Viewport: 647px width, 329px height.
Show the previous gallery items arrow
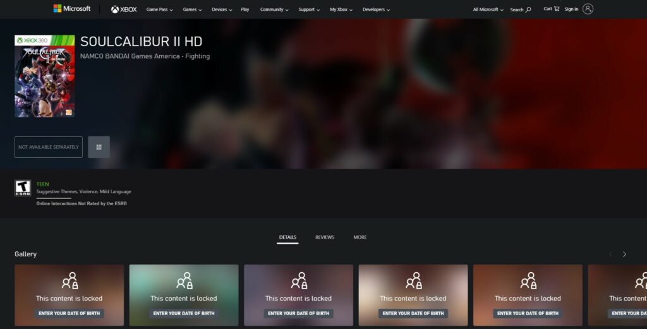tap(611, 254)
